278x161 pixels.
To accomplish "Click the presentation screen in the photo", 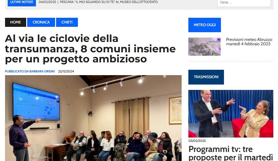I will pyautogui.click(x=36, y=102).
